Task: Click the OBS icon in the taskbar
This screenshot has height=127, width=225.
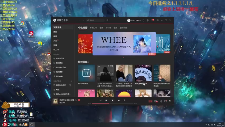Action: (x=32, y=124)
